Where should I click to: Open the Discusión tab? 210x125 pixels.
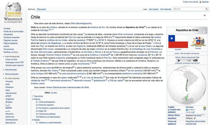click(41, 9)
